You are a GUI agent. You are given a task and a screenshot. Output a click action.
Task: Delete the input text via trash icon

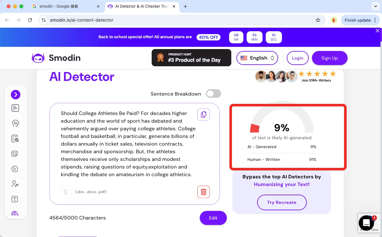point(204,192)
